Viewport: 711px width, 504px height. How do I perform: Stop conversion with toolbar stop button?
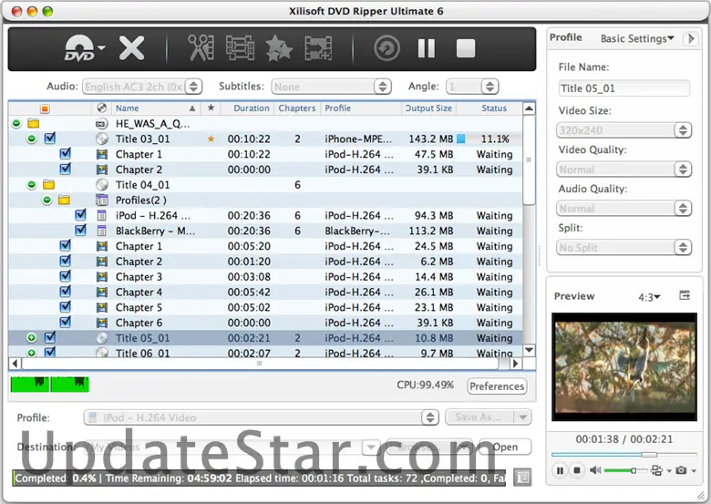coord(466,48)
